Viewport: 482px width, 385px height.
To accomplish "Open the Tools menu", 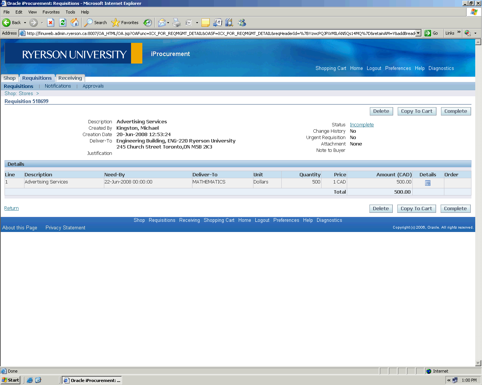I will pos(70,12).
